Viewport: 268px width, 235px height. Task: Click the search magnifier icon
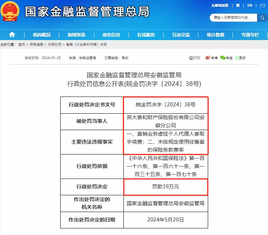[262, 17]
